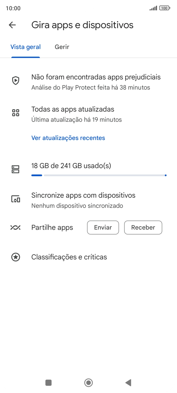Select the Vista geral tab
The height and width of the screenshot is (393, 177).
[26, 47]
